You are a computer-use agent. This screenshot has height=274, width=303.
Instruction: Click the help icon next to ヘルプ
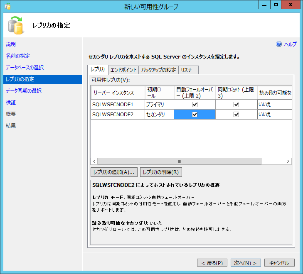tap(279, 44)
